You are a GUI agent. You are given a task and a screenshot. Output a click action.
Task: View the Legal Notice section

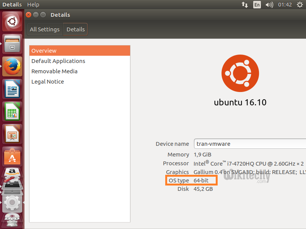(x=47, y=82)
